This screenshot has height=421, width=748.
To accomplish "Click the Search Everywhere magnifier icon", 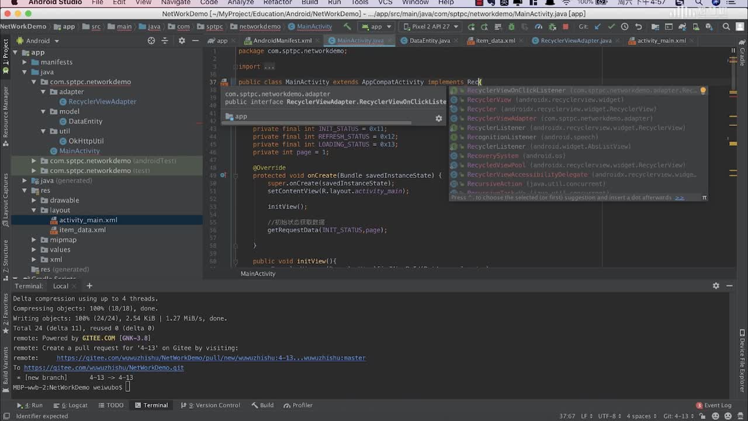I will (x=726, y=26).
